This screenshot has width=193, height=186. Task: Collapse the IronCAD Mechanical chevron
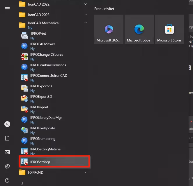coord(86,22)
